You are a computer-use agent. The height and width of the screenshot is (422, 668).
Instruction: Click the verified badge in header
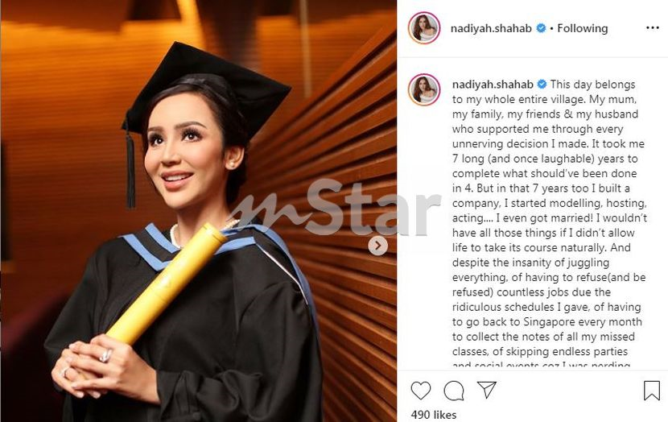541,28
